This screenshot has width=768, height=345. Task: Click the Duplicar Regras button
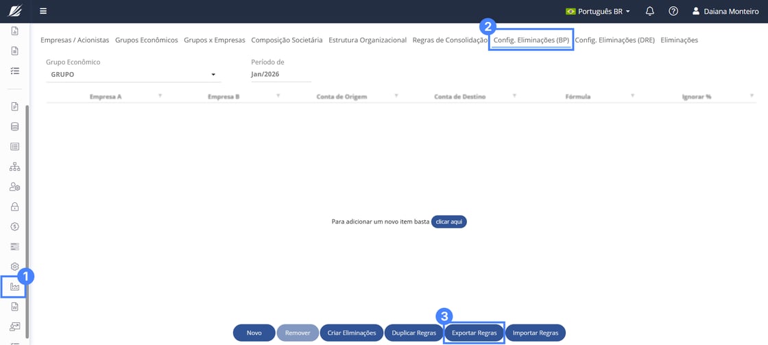(x=414, y=333)
